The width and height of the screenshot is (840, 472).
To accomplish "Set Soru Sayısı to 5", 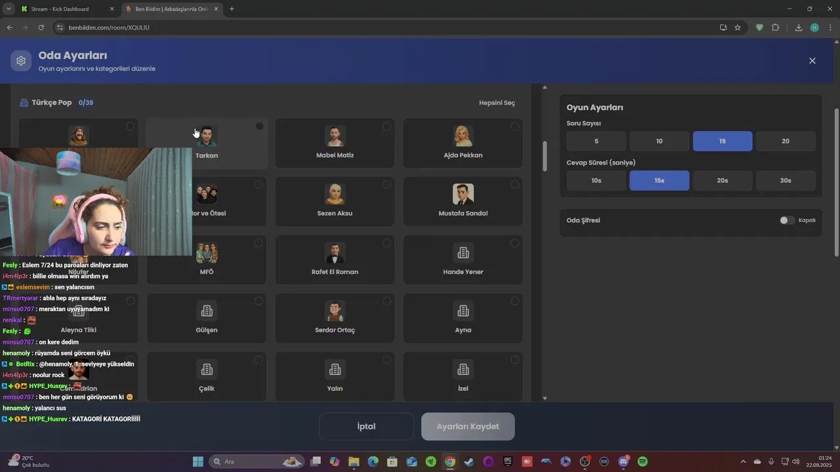I will tap(596, 141).
